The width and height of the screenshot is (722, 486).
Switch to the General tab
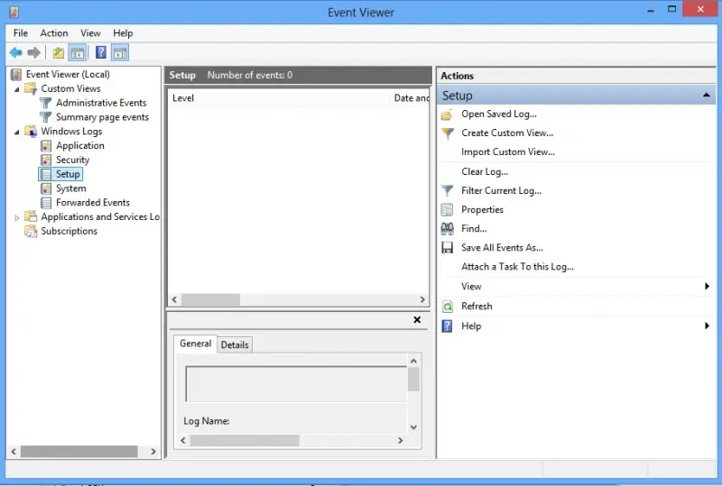(x=195, y=344)
